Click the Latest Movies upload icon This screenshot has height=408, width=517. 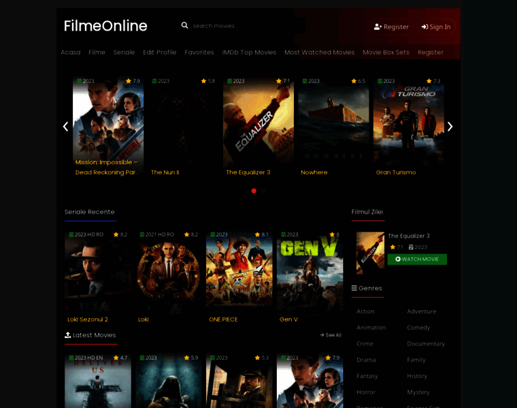click(68, 335)
